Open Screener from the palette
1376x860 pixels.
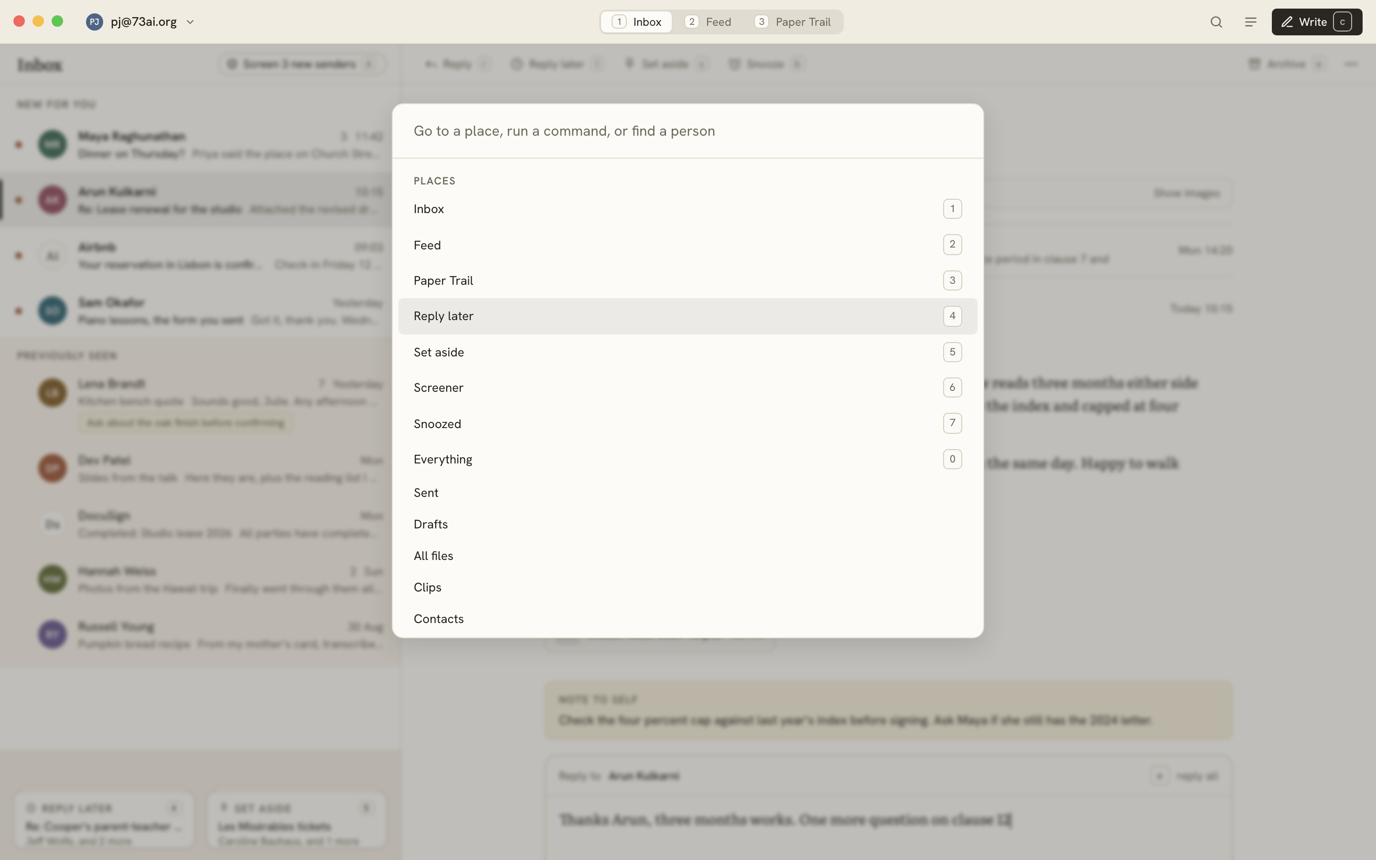pos(688,388)
